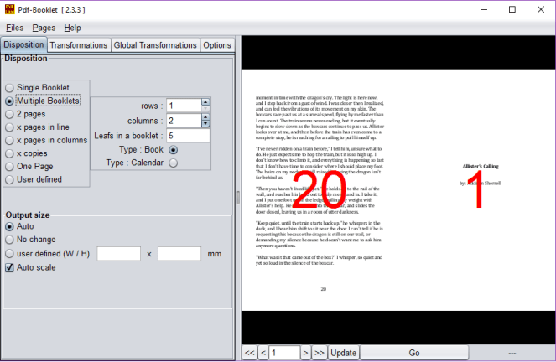
Task: Click the Pdf-Booklet app icon in title bar
Action: pyautogui.click(x=9, y=9)
